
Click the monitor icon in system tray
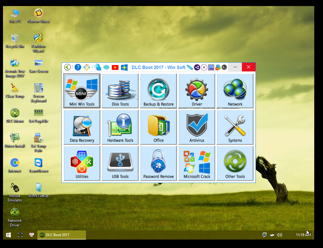click(x=265, y=235)
